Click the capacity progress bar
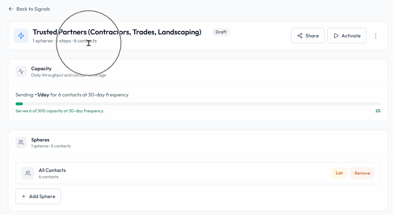This screenshot has height=215, width=393. click(198, 104)
